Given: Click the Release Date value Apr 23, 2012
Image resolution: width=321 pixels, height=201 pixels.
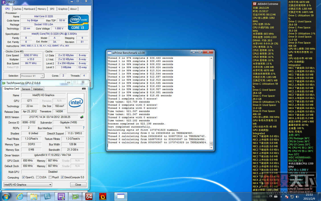Looking at the screenshot, I should click(x=30, y=111).
